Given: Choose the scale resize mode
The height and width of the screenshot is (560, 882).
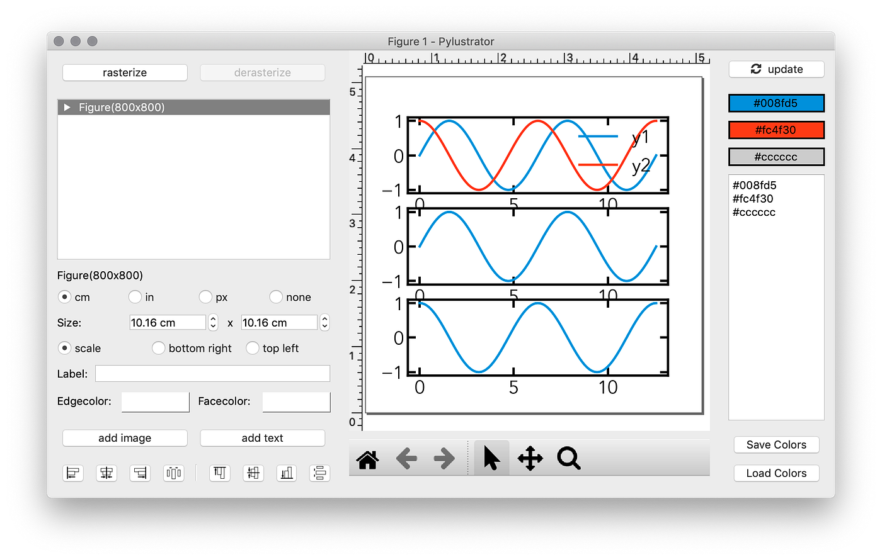Looking at the screenshot, I should (x=64, y=347).
